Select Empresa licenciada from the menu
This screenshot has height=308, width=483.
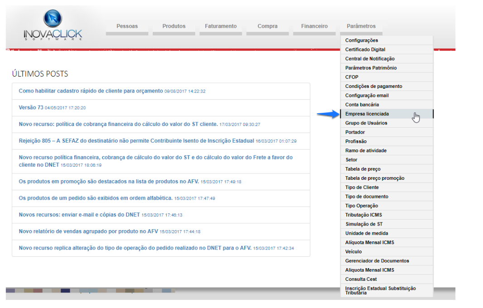[x=367, y=114]
